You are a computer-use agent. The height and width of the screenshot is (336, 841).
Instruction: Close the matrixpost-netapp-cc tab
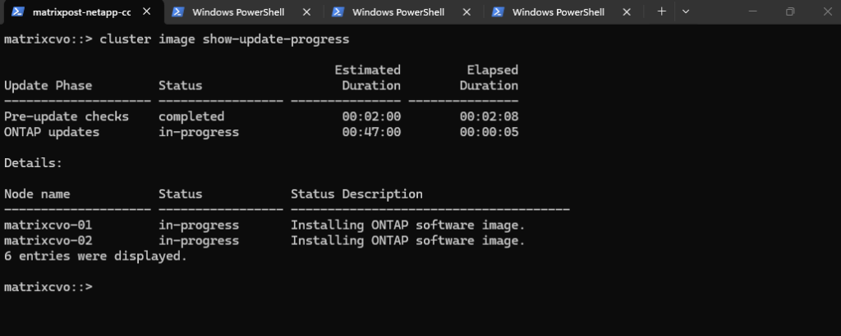tap(146, 12)
